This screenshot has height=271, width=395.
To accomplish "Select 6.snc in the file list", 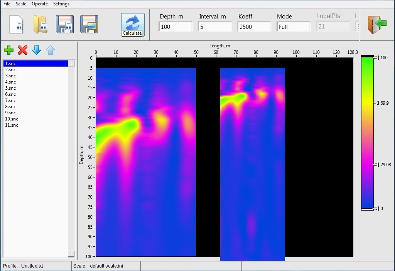I will point(35,94).
